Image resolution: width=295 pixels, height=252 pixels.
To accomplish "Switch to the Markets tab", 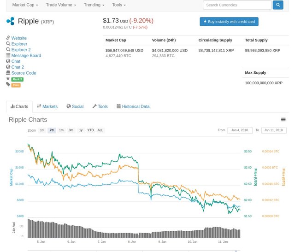I will 47,106.
